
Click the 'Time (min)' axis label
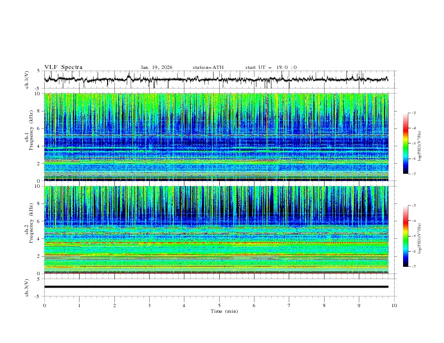pos(224,311)
